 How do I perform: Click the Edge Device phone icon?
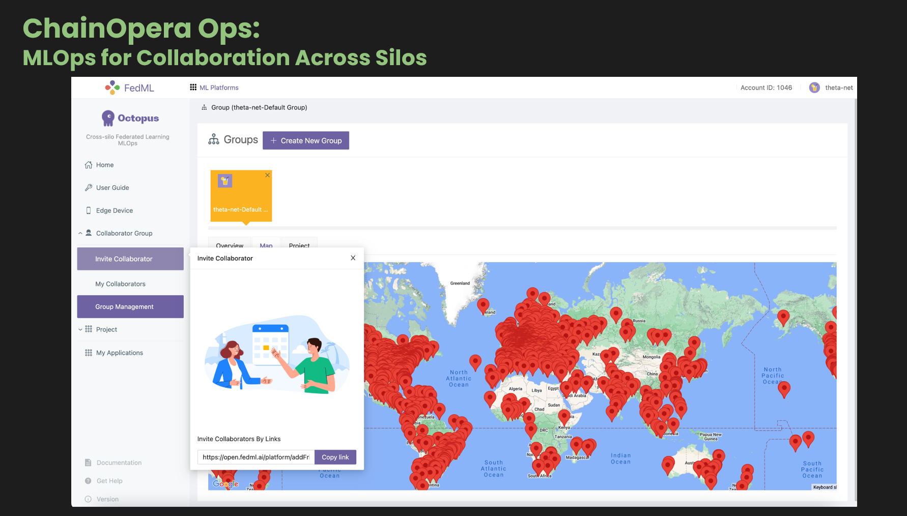pyautogui.click(x=89, y=211)
